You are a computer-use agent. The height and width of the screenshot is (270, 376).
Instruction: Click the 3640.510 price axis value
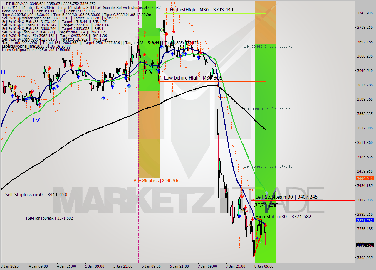click(x=365, y=70)
